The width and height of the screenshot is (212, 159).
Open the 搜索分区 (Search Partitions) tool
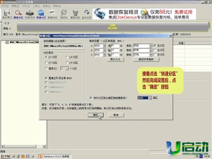[18, 14]
